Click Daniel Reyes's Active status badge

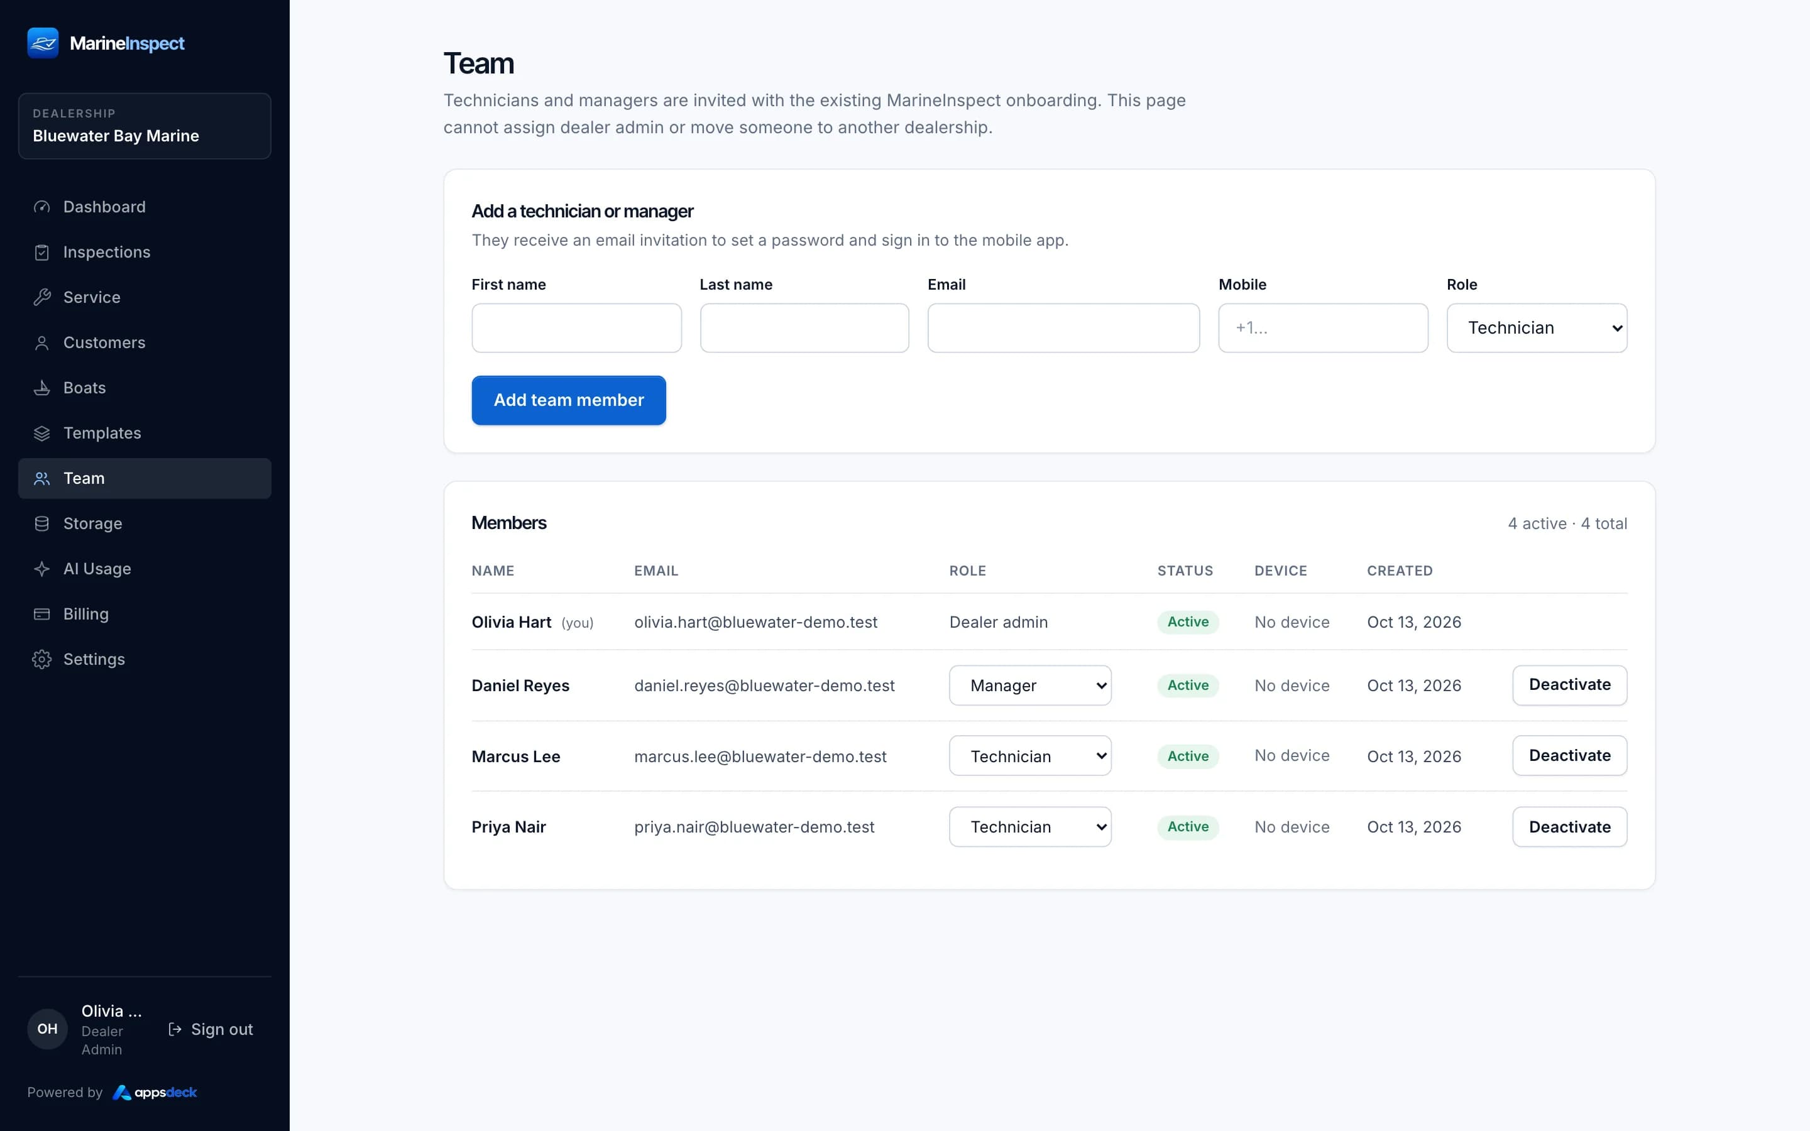click(x=1188, y=685)
